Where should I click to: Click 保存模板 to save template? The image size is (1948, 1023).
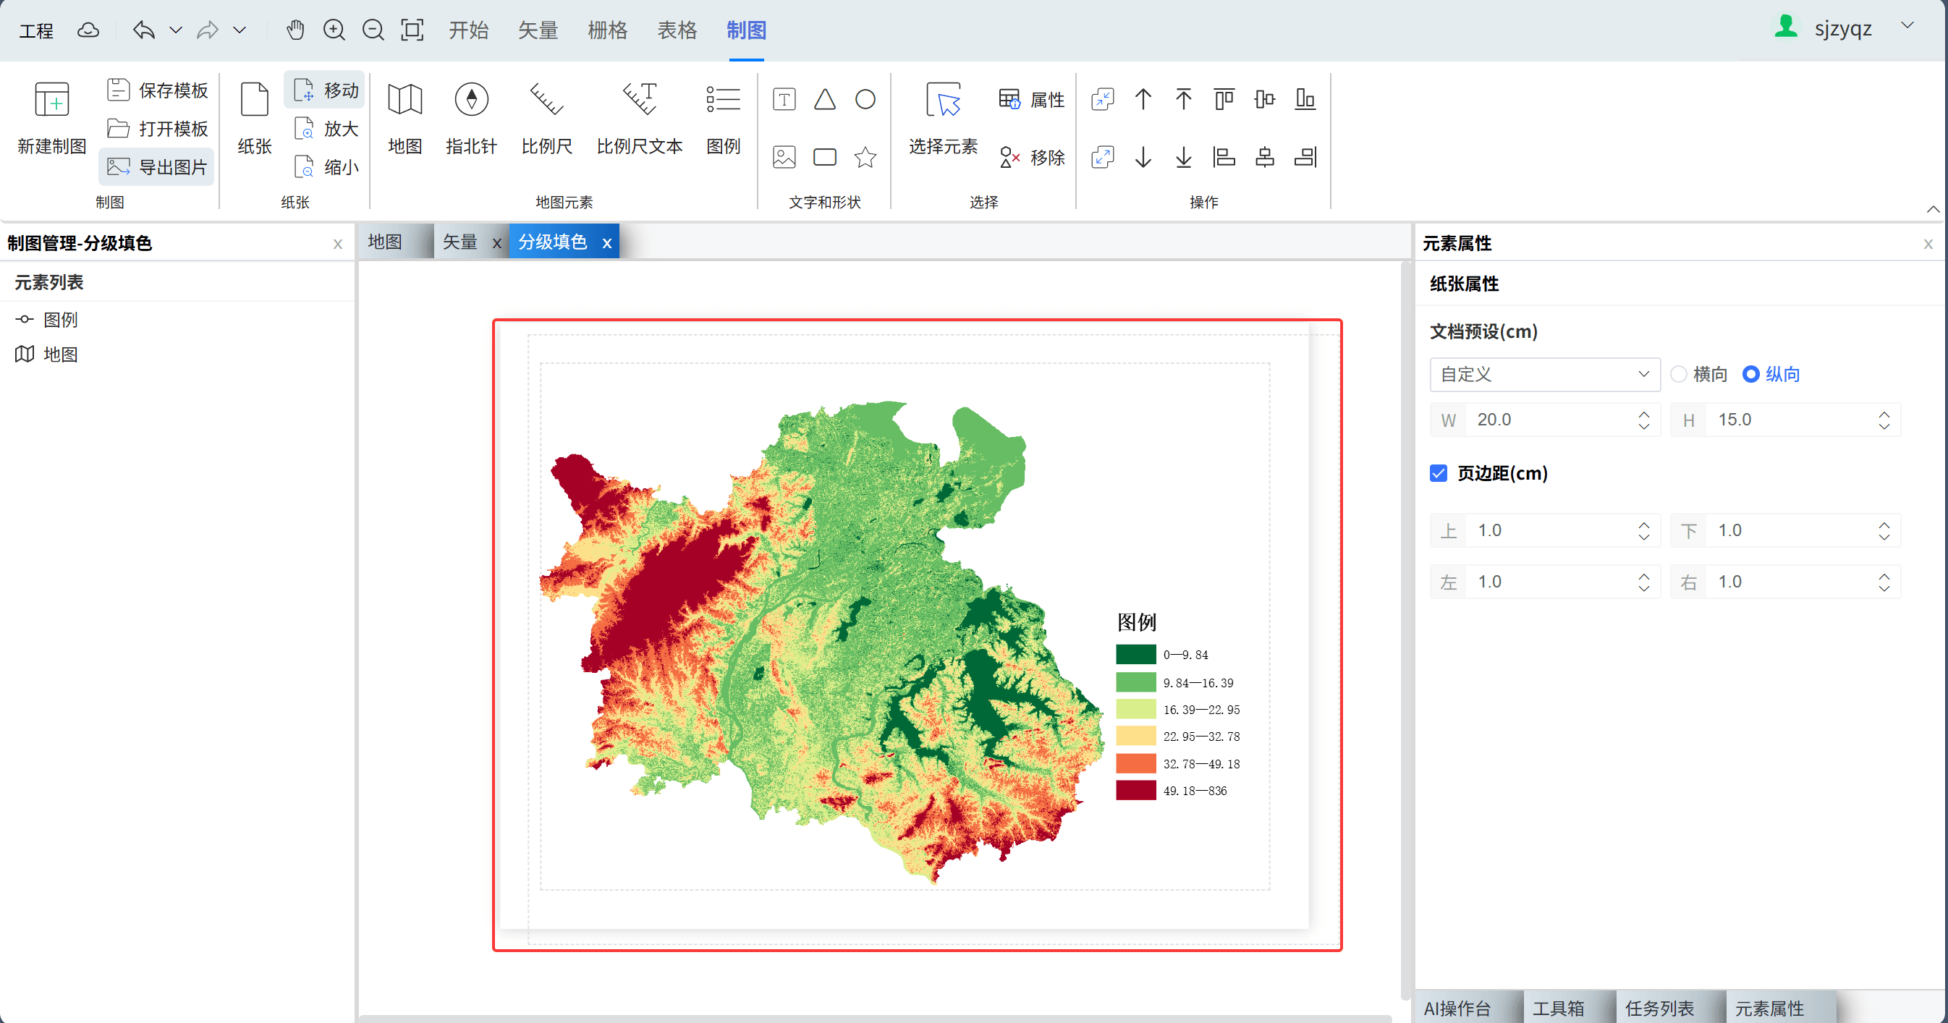pyautogui.click(x=157, y=90)
